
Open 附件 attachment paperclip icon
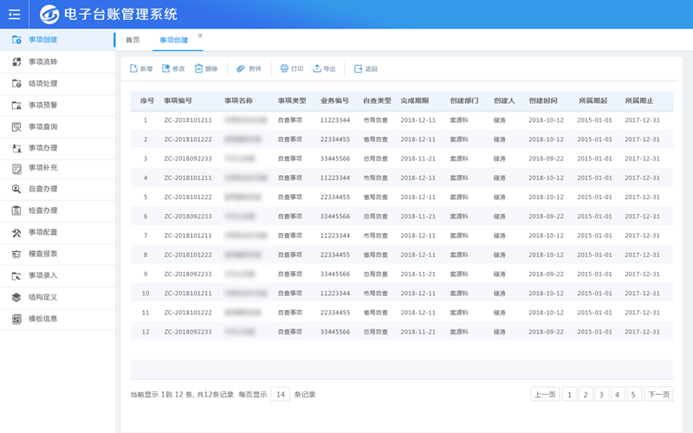click(x=241, y=68)
